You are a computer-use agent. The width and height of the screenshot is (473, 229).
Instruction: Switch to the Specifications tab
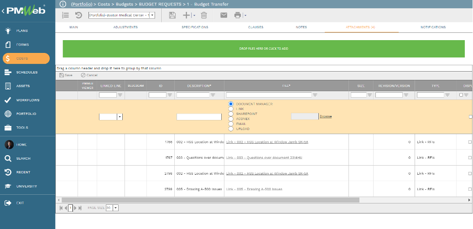(195, 27)
